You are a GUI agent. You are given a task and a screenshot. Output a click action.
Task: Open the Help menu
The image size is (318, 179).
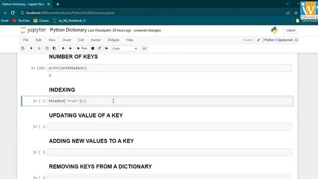point(130,40)
